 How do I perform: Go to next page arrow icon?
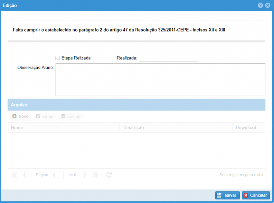click(85, 175)
